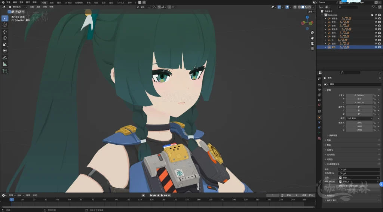Open the View Layer properties tab
383x212 pixels.
pyautogui.click(x=319, y=95)
